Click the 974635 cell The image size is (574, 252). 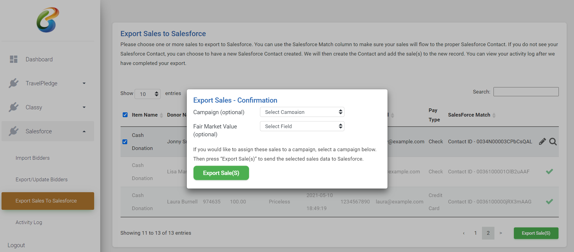pyautogui.click(x=212, y=202)
